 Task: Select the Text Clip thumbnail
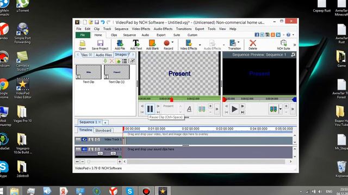pos(89,72)
